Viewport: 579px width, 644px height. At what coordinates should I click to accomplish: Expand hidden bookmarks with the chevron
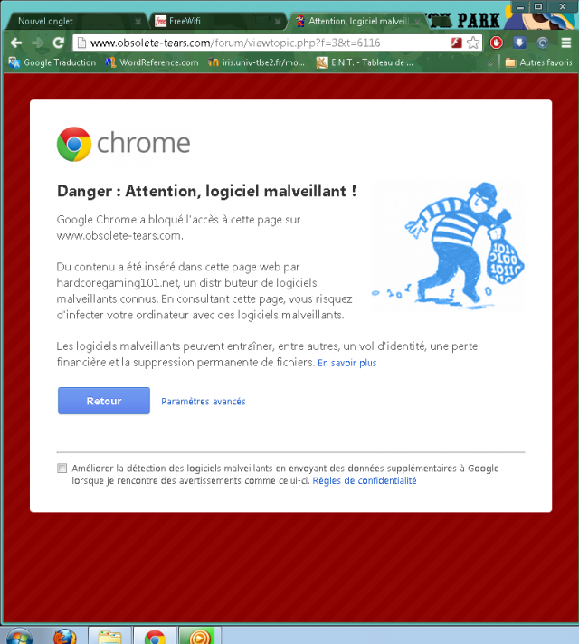pos(489,62)
